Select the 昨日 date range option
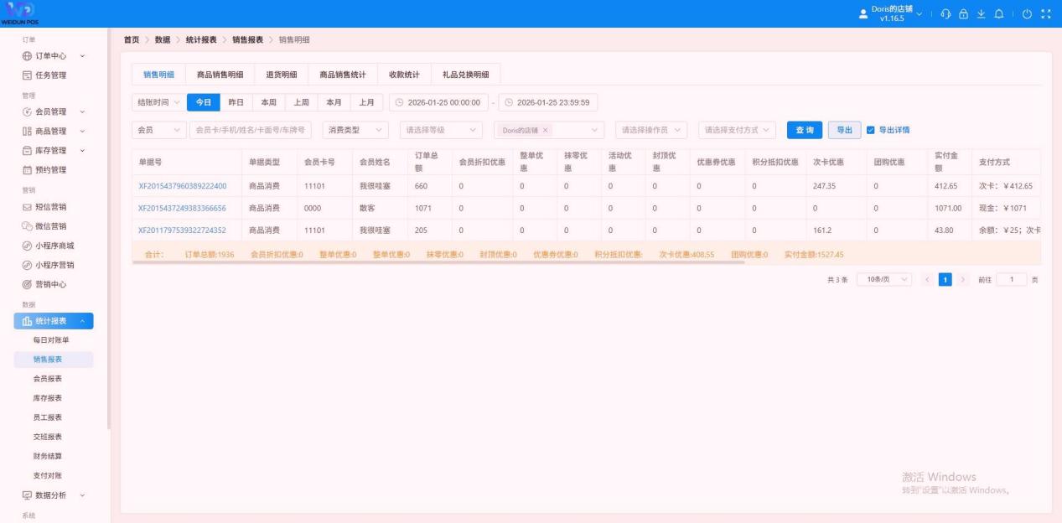 (236, 102)
